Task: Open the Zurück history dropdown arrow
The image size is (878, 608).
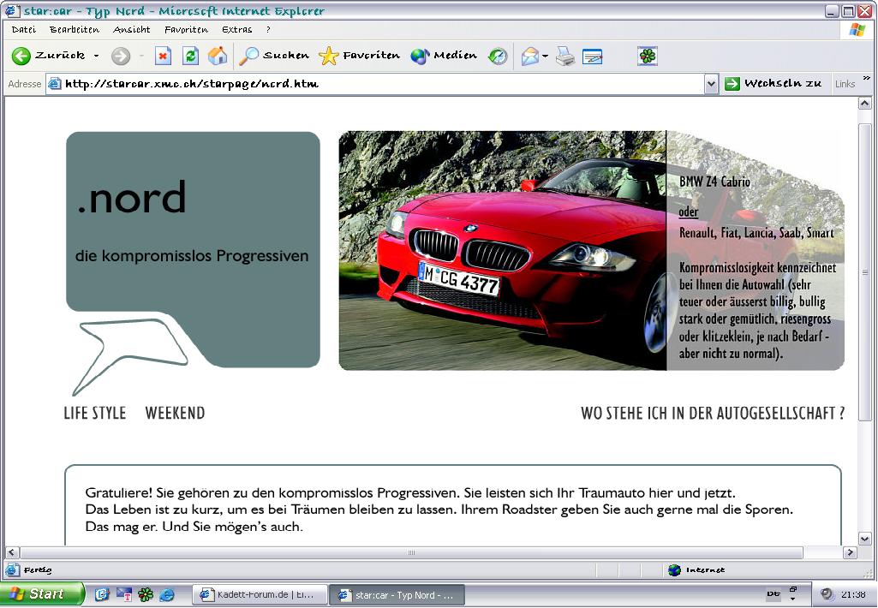Action: 96,57
